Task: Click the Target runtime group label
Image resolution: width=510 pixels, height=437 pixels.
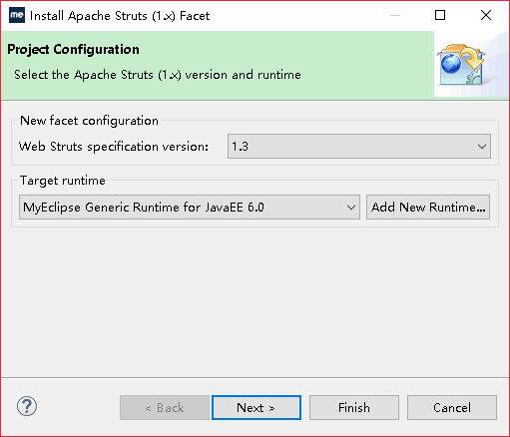Action: click(63, 181)
